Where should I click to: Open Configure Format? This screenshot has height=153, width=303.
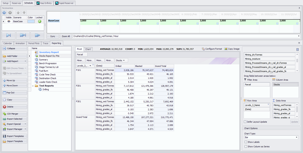[212, 49]
